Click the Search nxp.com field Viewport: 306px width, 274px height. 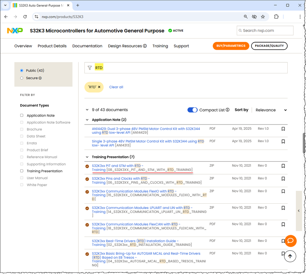click(x=265, y=31)
